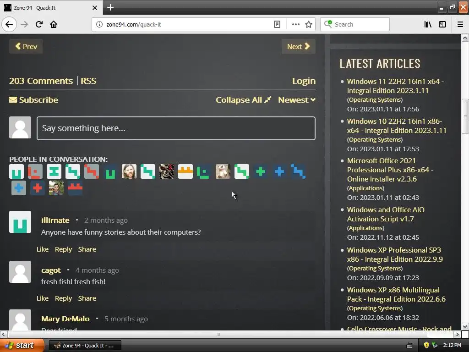469x352 pixels.
Task: Open the Newest sort dropdown
Action: [x=297, y=99]
